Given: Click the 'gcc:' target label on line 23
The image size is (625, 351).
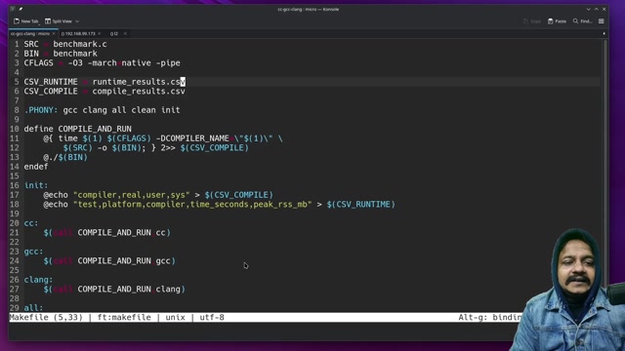Looking at the screenshot, I should [x=33, y=252].
